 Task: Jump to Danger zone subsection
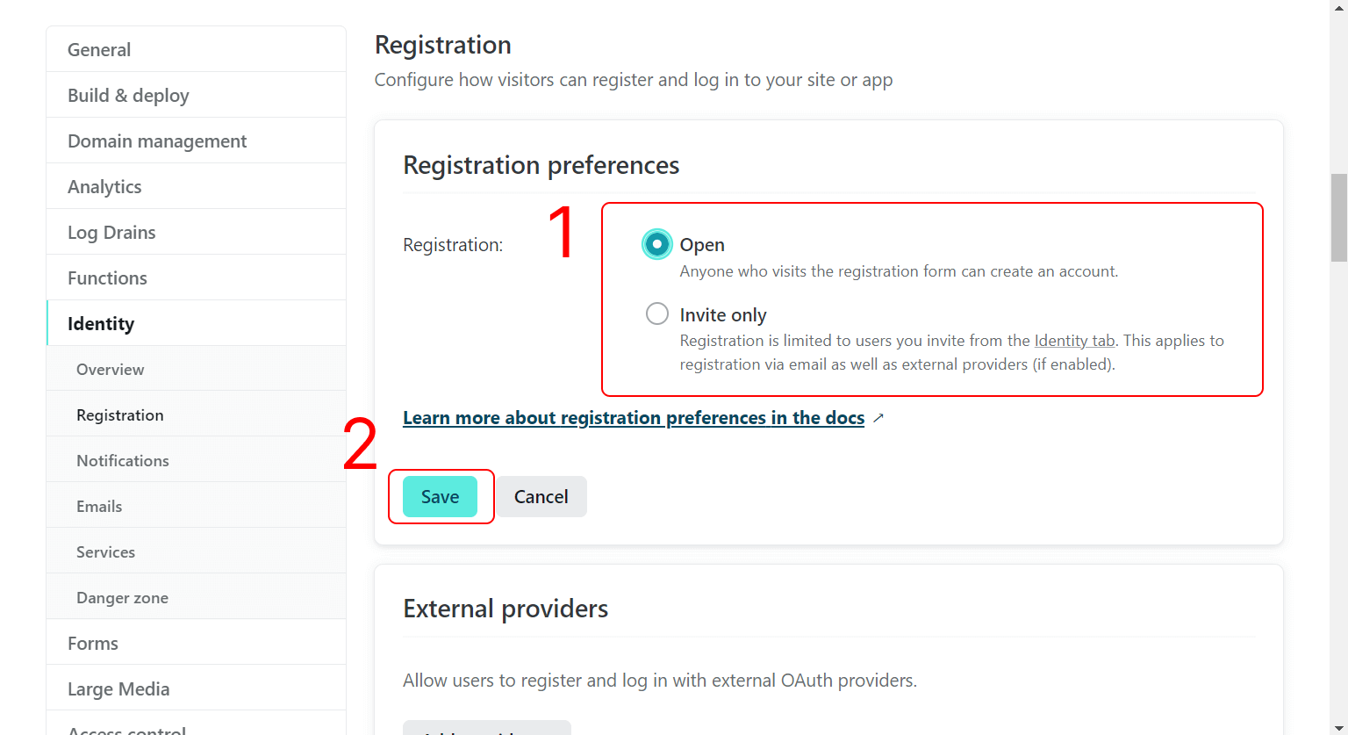click(x=122, y=598)
